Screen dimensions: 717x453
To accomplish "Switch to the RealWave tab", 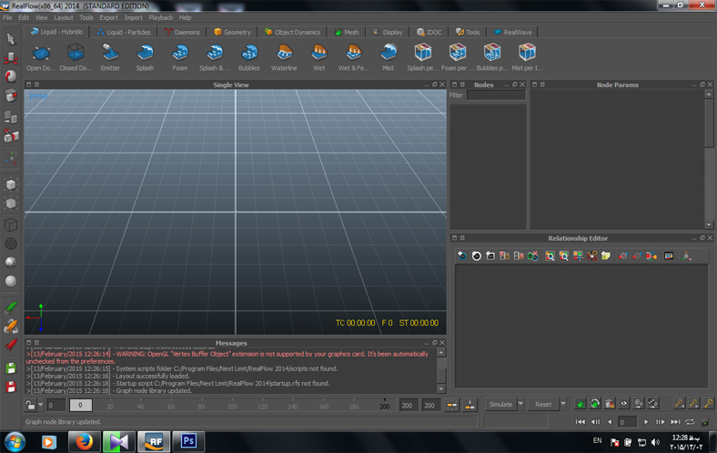I will 512,32.
